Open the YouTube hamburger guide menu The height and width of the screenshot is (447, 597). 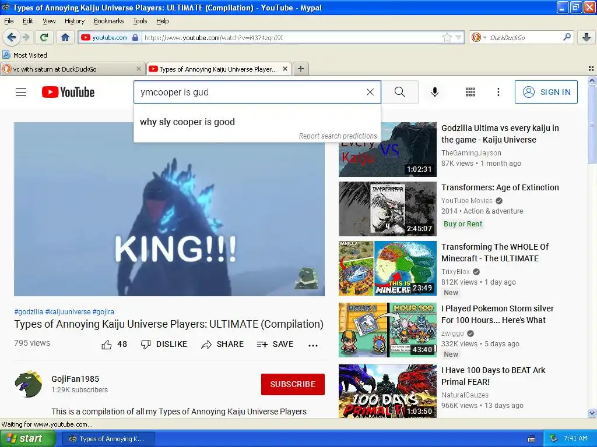click(x=21, y=92)
